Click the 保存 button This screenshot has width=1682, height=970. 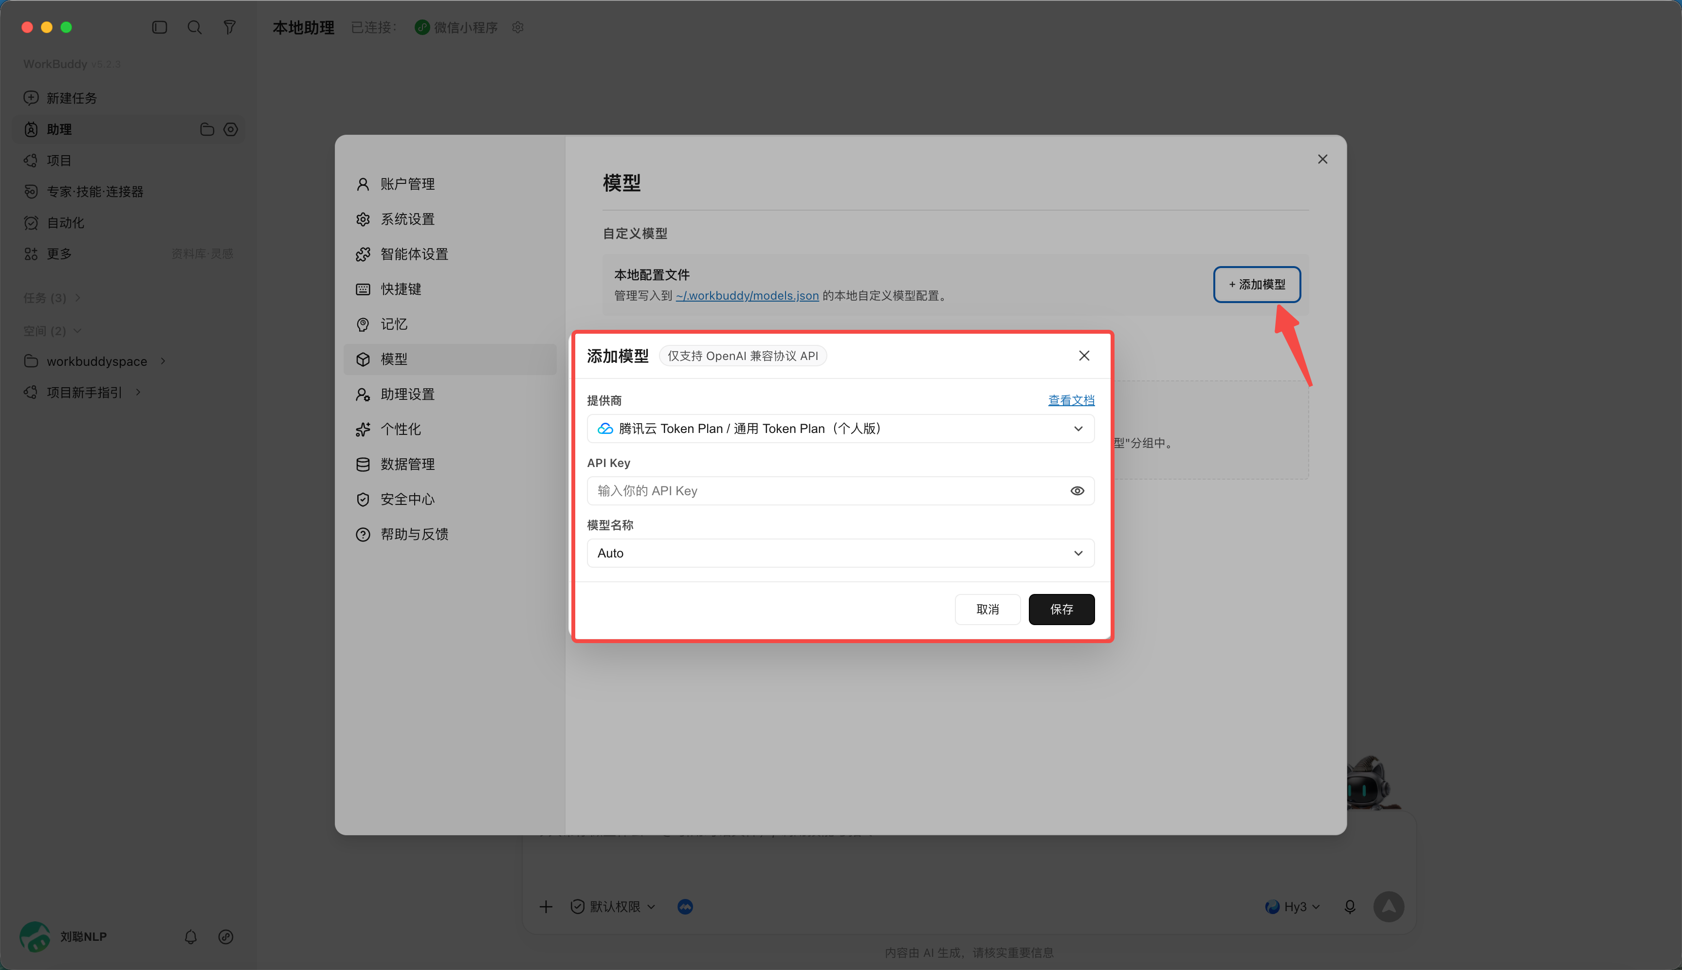[x=1061, y=610]
